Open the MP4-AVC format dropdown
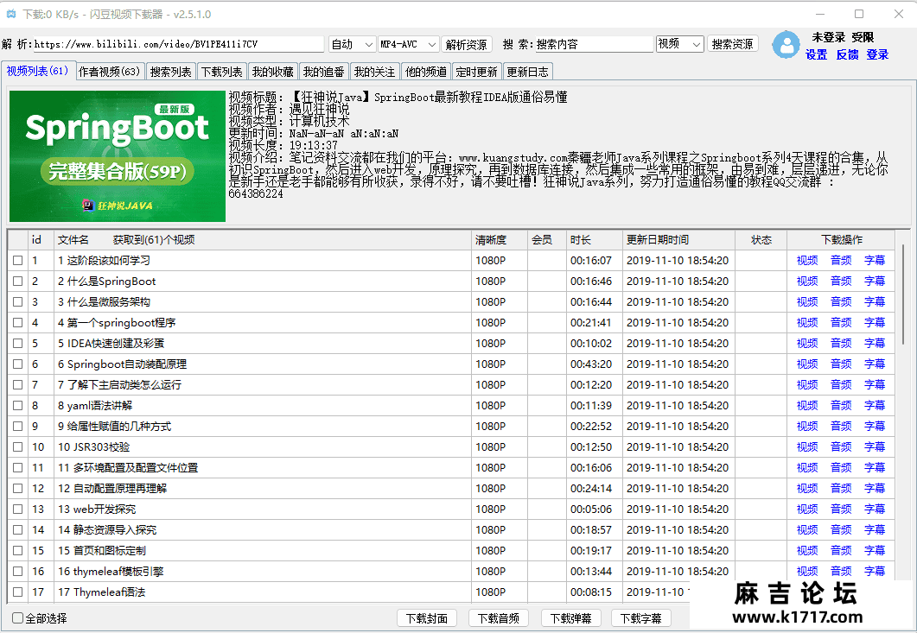The height and width of the screenshot is (633, 917). [x=408, y=44]
